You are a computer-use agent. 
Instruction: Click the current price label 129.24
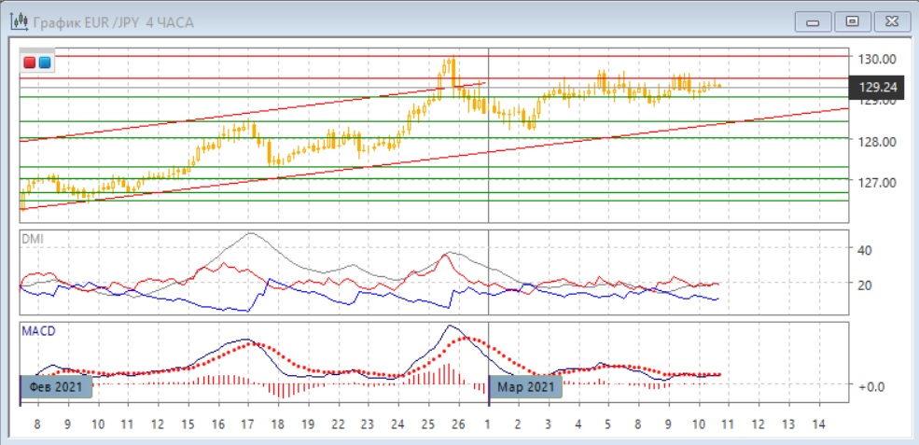(877, 88)
